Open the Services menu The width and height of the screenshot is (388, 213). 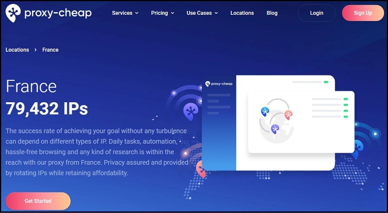(x=122, y=13)
